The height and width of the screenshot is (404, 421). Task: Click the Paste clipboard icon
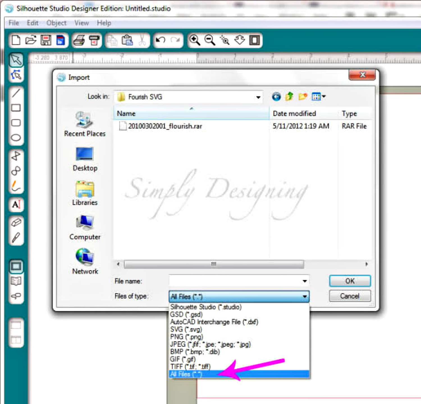click(127, 40)
